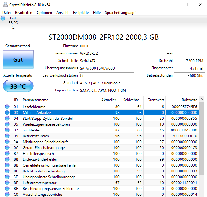Click the Betriebsstunden field 3600 Std.
The image size is (207, 197).
tap(189, 76)
